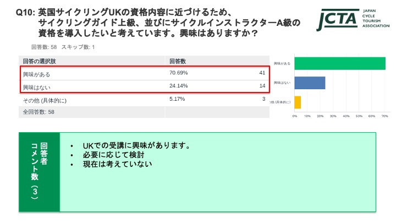Click the 24.14% percentage value
This screenshot has width=396, height=223.
tap(178, 86)
